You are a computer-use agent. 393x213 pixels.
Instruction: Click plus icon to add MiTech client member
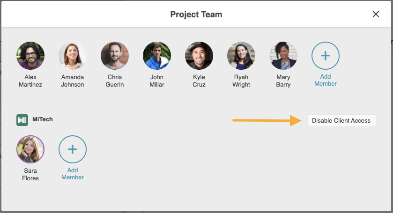[73, 149]
